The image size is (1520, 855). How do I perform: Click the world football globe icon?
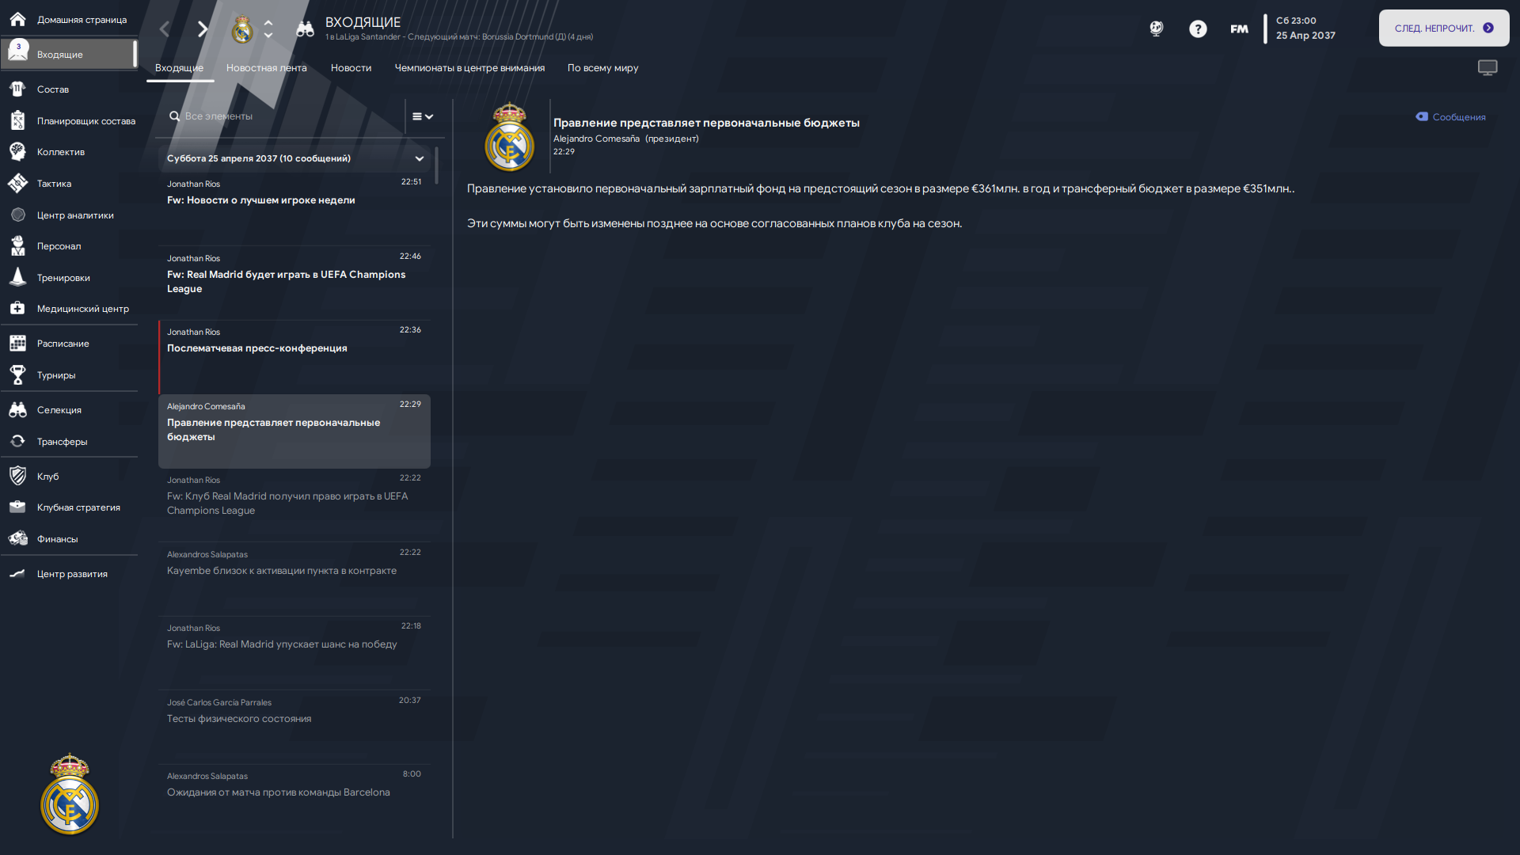(x=1157, y=29)
